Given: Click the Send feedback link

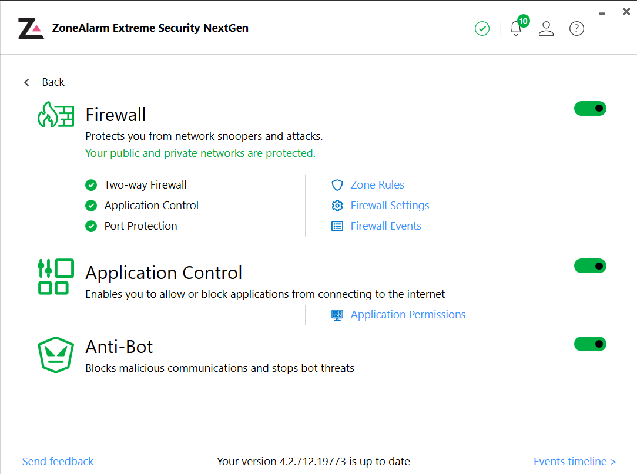Looking at the screenshot, I should point(58,461).
